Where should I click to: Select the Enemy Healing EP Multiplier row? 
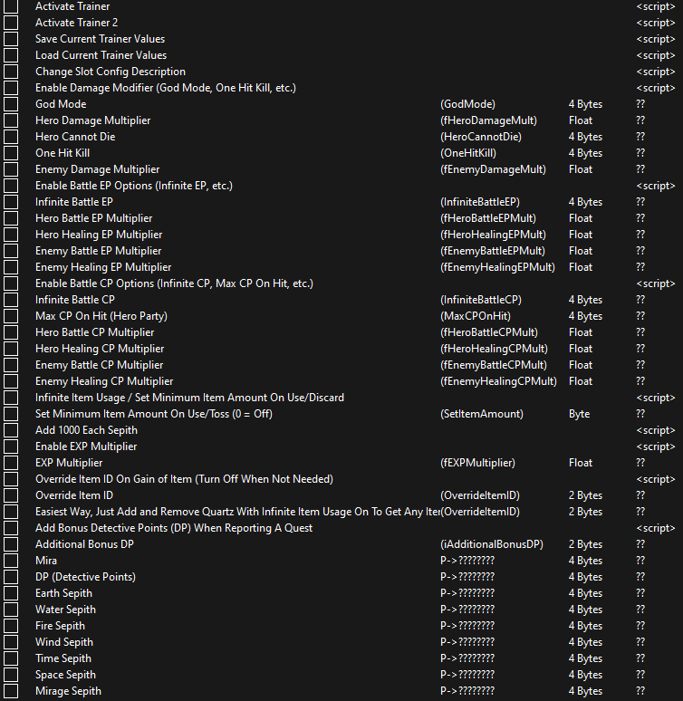(103, 267)
